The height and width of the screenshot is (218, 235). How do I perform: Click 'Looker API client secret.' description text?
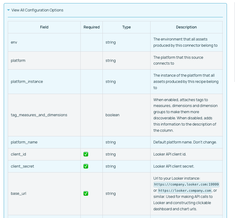tap(174, 166)
